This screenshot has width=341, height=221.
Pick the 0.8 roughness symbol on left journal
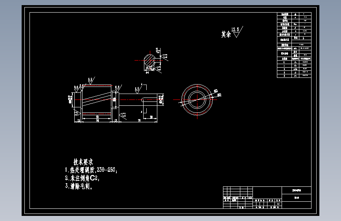[x=76, y=88]
